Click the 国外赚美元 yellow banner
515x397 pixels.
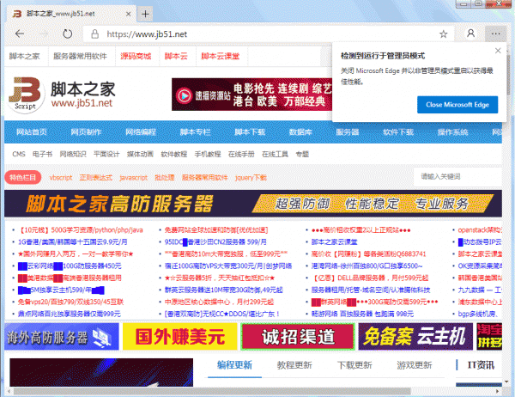coord(180,337)
